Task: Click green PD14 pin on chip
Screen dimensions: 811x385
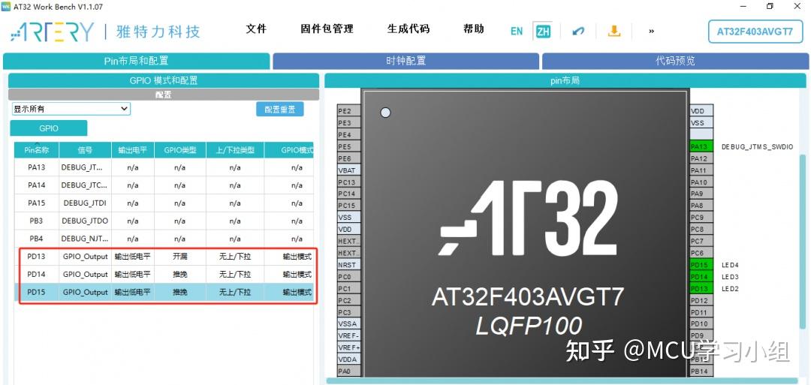Action: [701, 277]
